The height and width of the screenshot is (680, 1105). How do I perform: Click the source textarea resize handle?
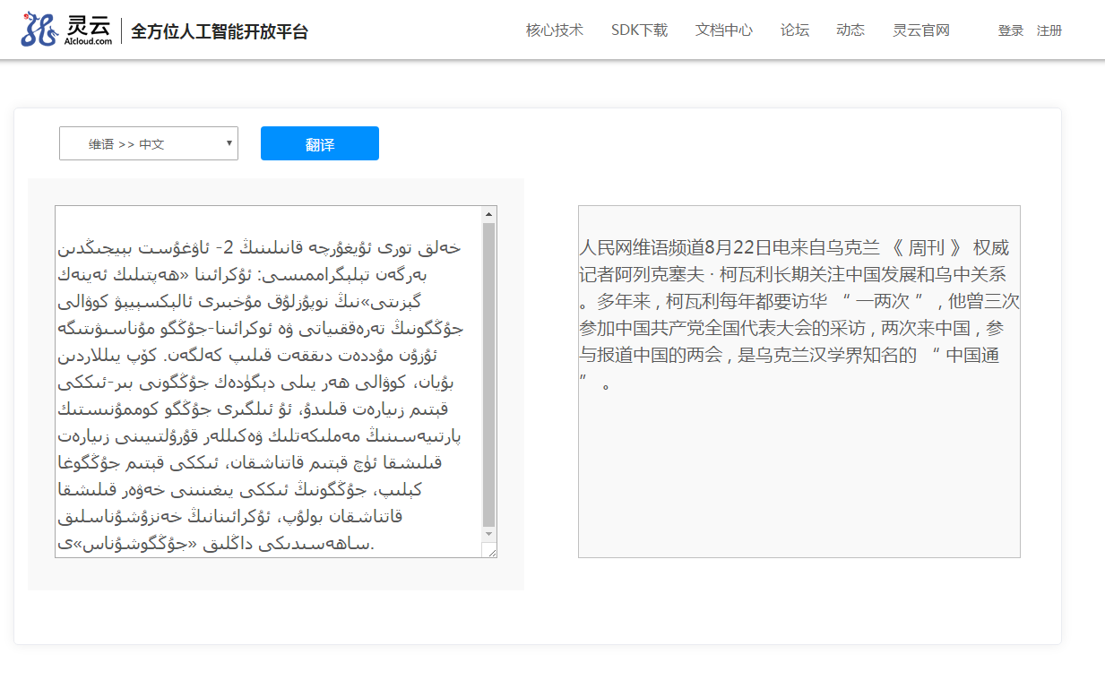click(491, 552)
